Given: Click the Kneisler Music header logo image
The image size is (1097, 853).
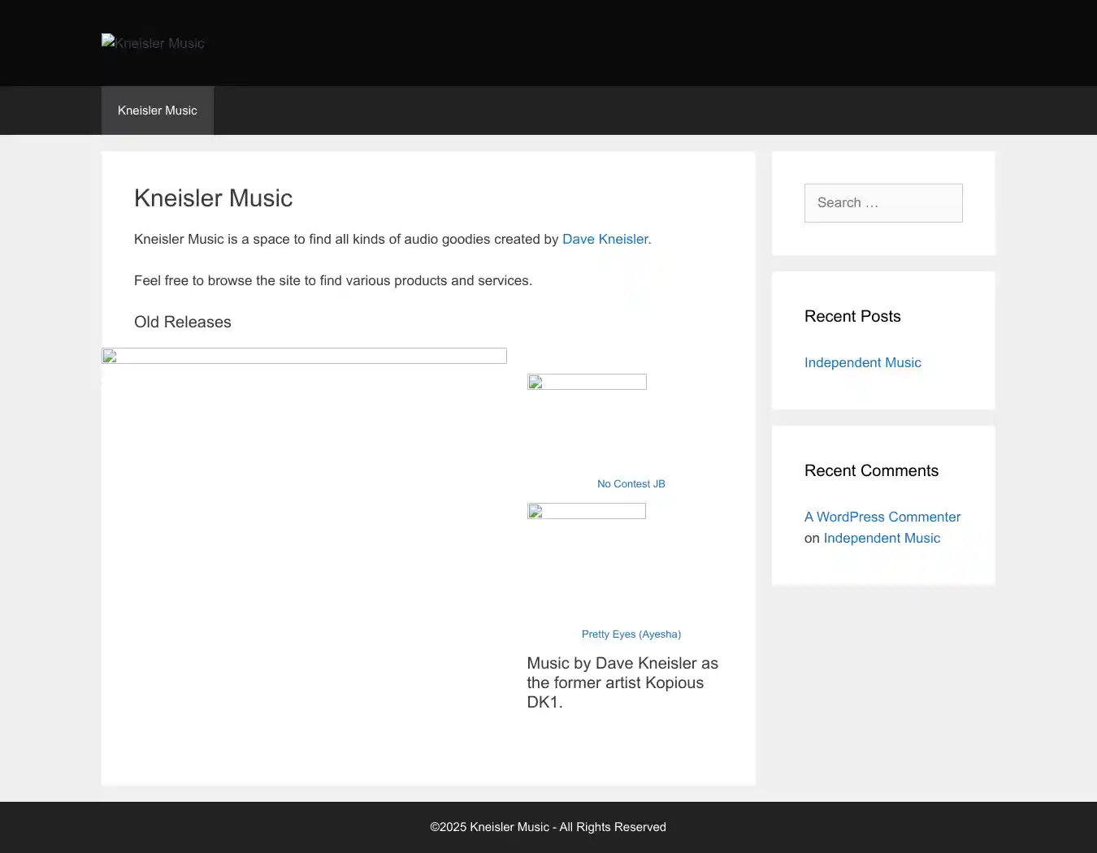Looking at the screenshot, I should pyautogui.click(x=153, y=43).
